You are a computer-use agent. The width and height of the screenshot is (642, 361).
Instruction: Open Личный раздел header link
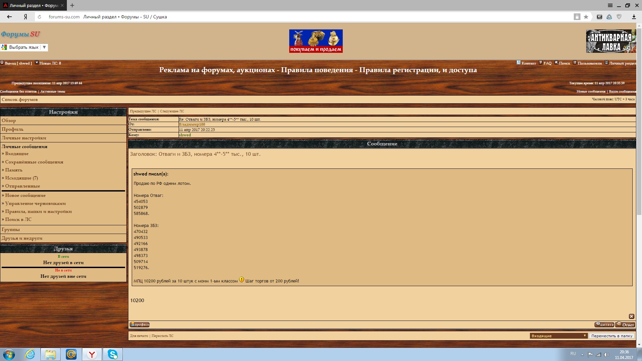coord(623,63)
